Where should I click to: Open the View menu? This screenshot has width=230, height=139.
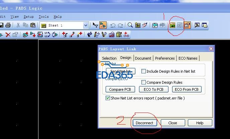[x=15, y=17]
